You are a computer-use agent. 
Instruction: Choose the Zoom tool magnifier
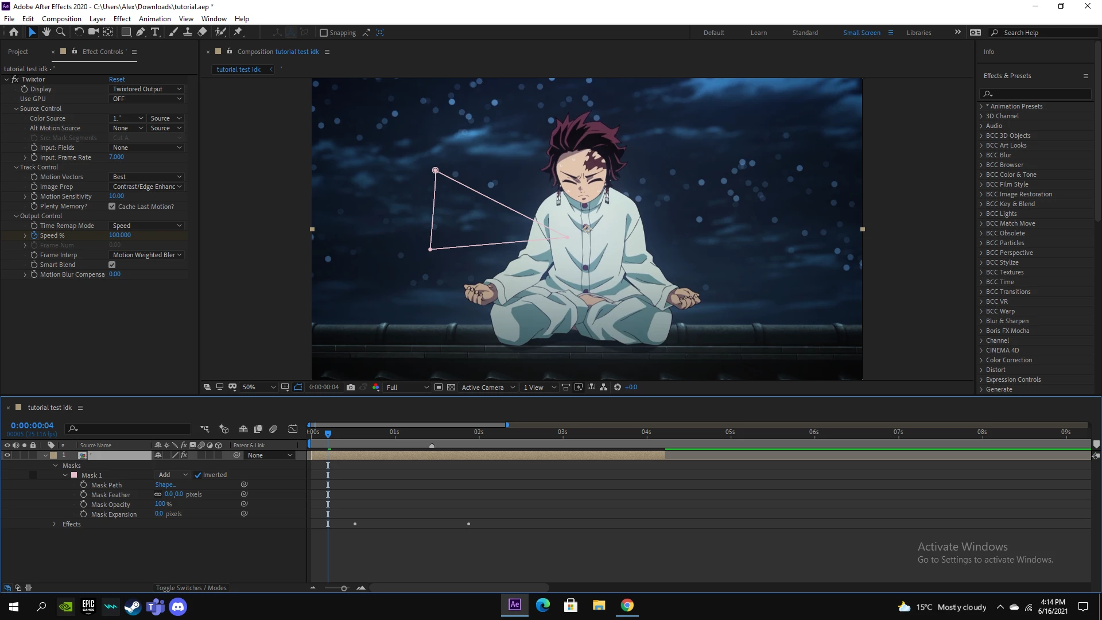(60, 33)
